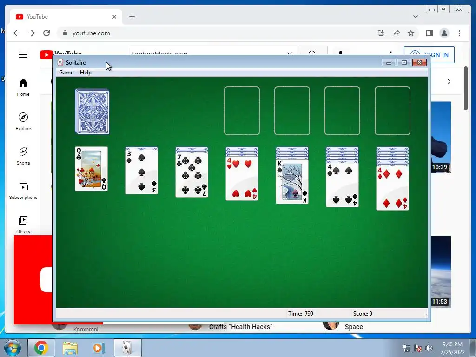Close the YouTube tab in Chrome

tap(114, 17)
